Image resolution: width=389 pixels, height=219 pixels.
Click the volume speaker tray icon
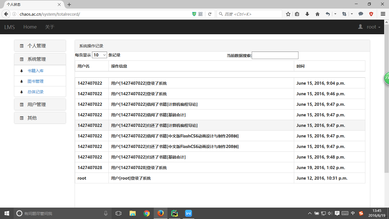coord(330,213)
